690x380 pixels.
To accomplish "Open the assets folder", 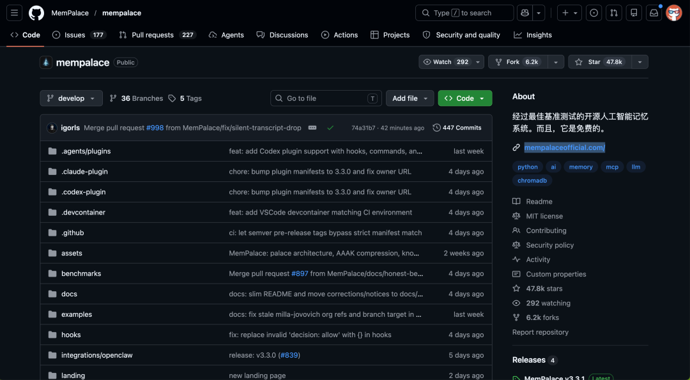I will coord(72,253).
